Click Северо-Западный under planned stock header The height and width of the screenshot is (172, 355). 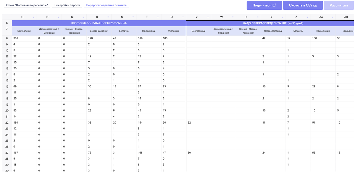99,31
